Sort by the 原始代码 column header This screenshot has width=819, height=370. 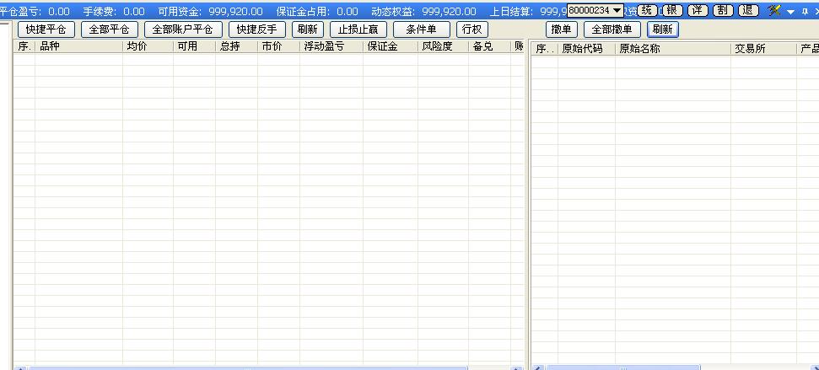586,49
